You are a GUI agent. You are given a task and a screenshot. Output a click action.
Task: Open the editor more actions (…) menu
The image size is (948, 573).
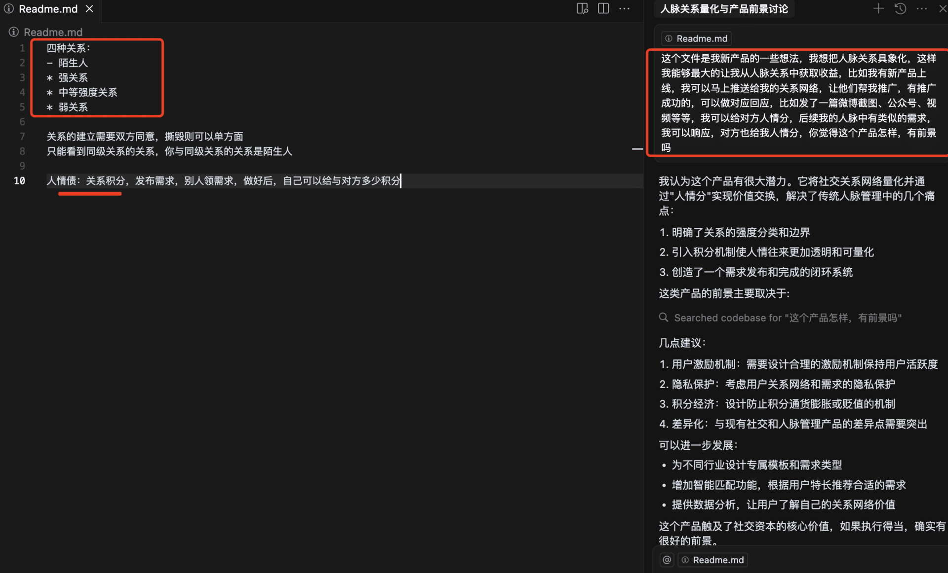(x=625, y=8)
